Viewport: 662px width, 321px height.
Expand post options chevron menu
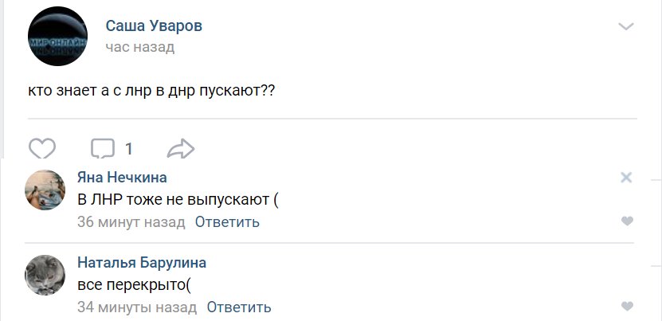tap(625, 26)
